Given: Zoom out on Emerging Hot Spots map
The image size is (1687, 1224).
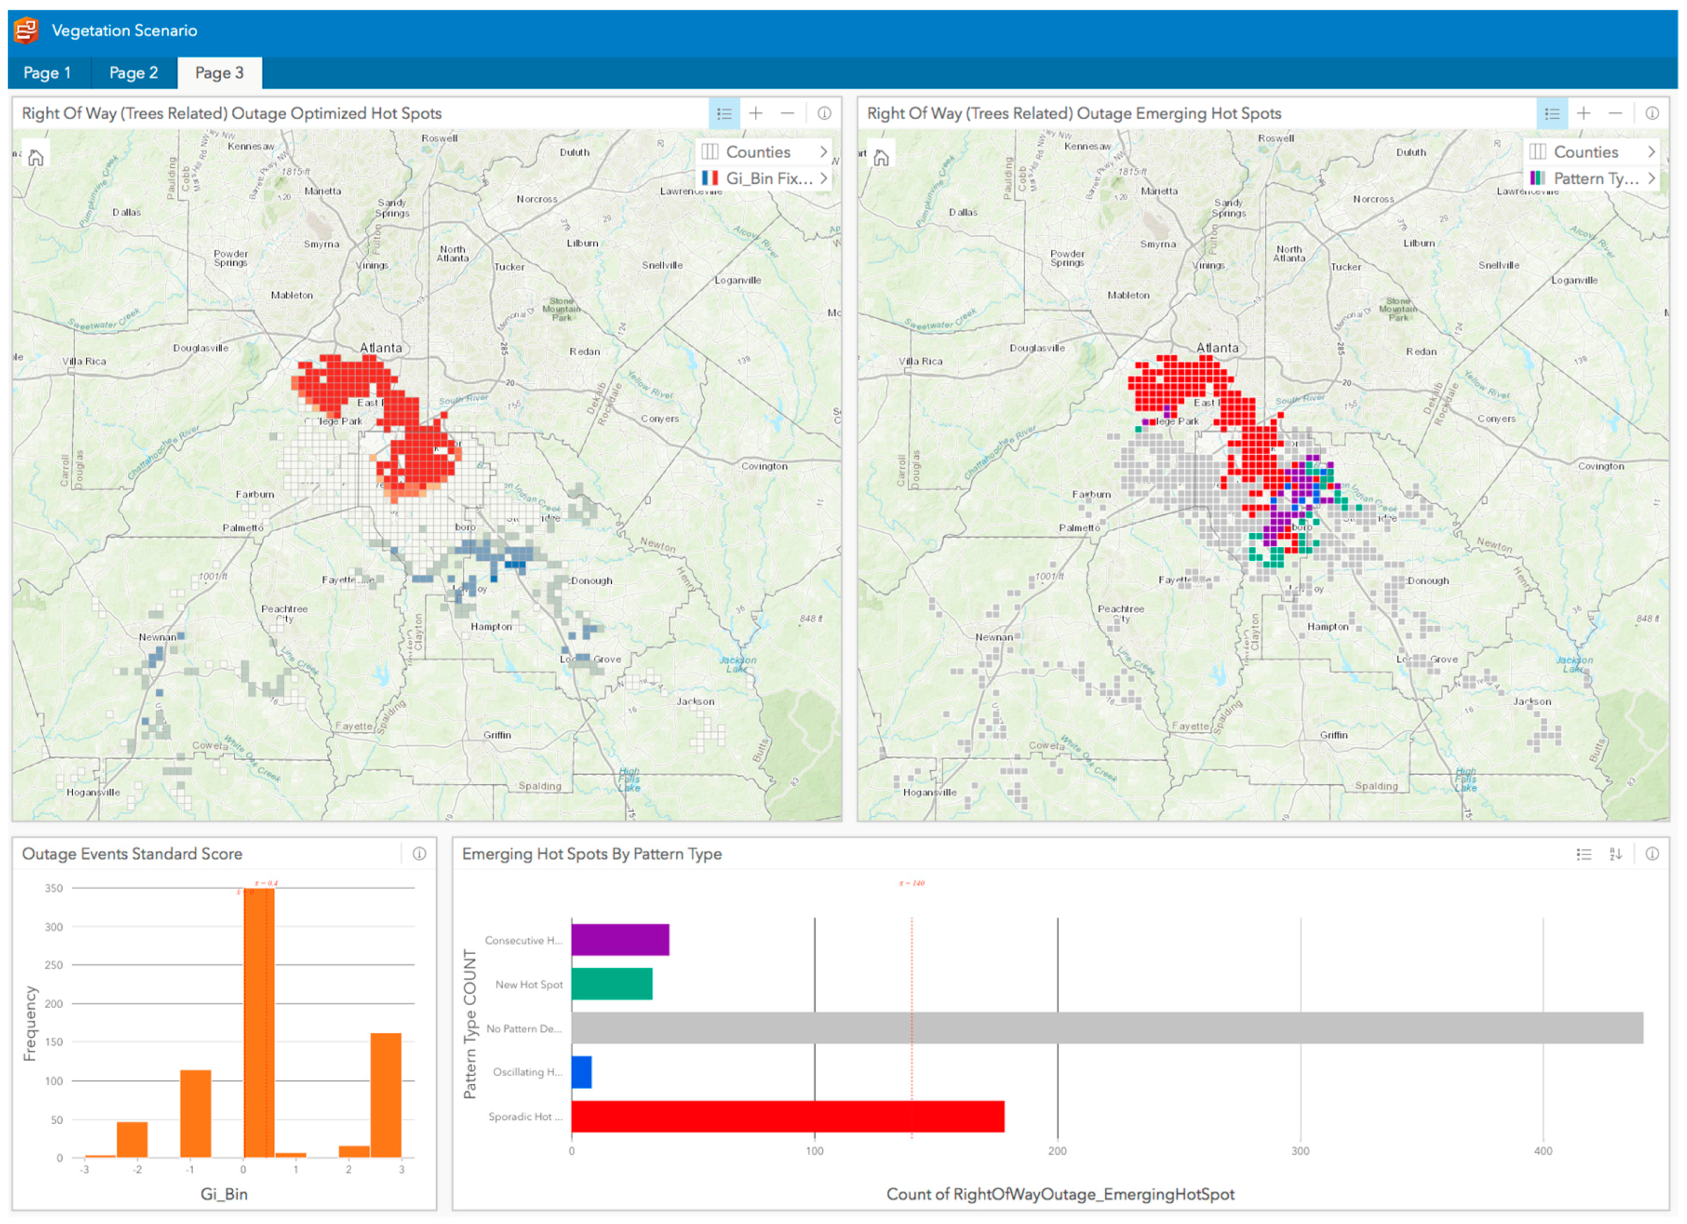Looking at the screenshot, I should click(x=1615, y=113).
